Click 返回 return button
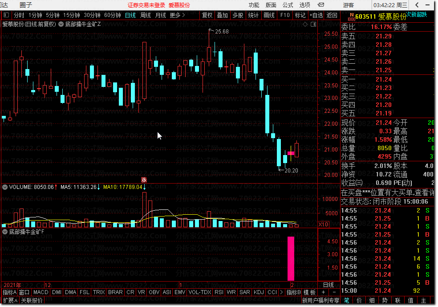The image size is (438, 307). pos(332,15)
